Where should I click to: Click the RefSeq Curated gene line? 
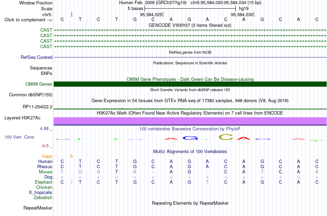pyautogui.click(x=190, y=57)
